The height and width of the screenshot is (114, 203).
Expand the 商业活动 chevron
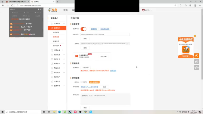click(64, 68)
